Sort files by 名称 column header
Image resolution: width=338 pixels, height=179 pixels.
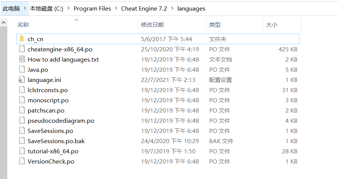pyautogui.click(x=23, y=25)
